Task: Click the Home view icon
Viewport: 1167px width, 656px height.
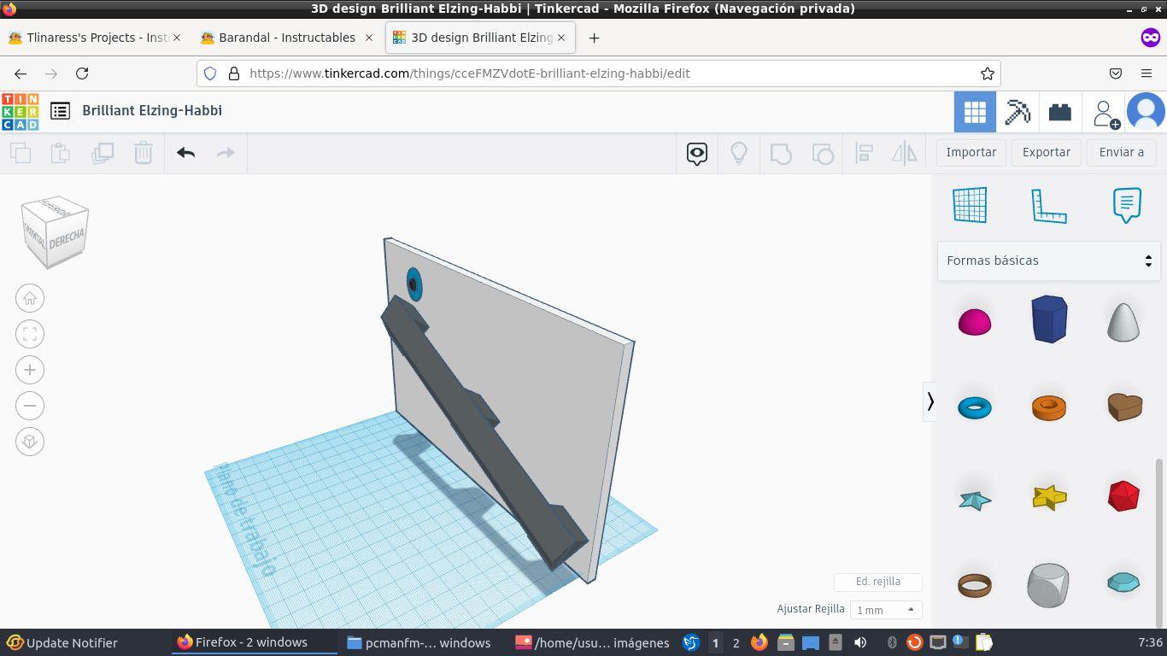Action: coord(30,298)
